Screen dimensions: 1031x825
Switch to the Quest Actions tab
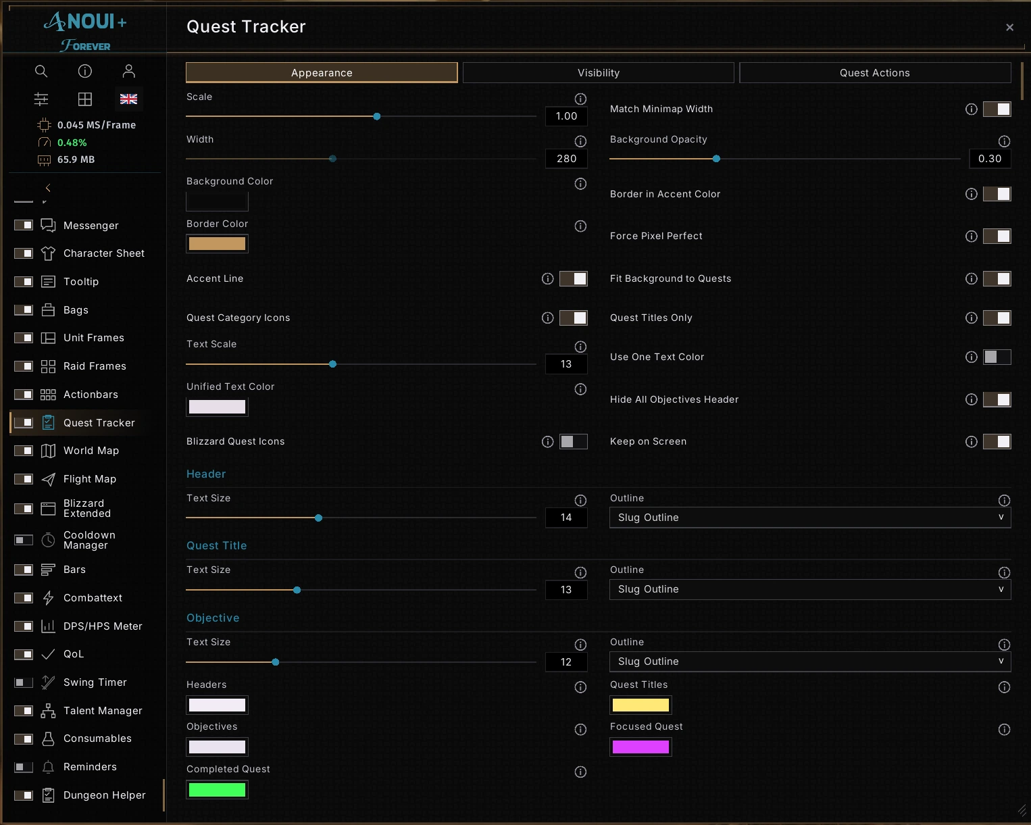click(875, 73)
